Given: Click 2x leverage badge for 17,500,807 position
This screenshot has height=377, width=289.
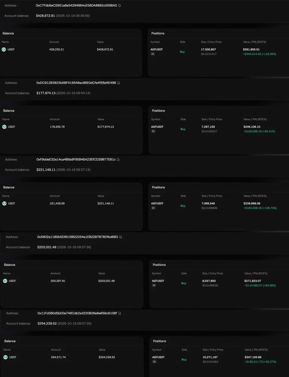Looking at the screenshot, I should (x=153, y=54).
